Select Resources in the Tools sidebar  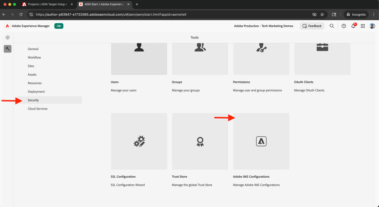pos(34,83)
